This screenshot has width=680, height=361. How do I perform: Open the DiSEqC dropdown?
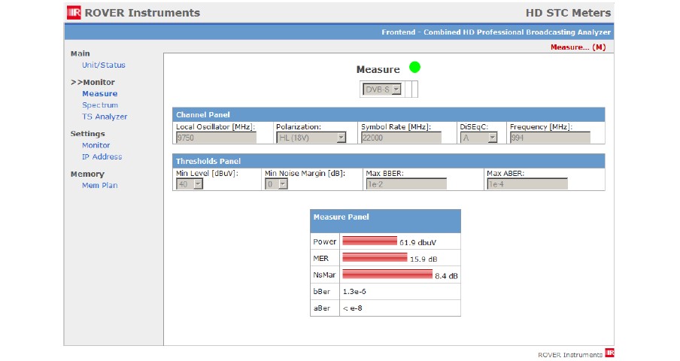pyautogui.click(x=478, y=138)
